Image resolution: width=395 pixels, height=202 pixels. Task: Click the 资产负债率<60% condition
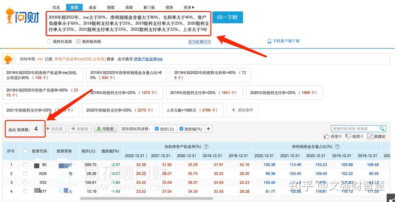42,93
